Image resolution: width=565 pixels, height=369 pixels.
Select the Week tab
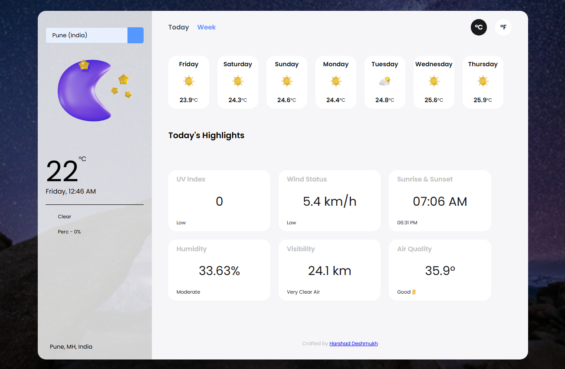pos(207,27)
